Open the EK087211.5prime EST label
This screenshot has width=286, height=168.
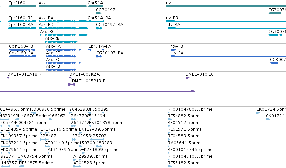(x=19, y=143)
